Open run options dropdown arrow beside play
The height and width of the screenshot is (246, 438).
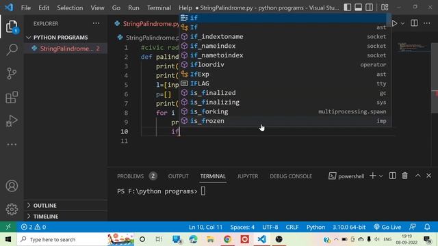point(402,24)
